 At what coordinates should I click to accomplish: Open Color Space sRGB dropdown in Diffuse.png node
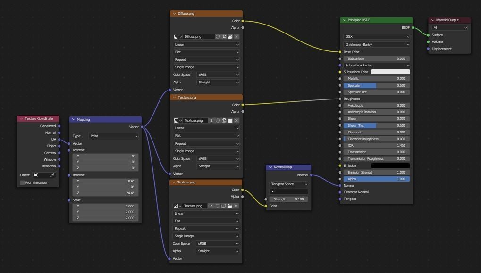click(x=218, y=75)
